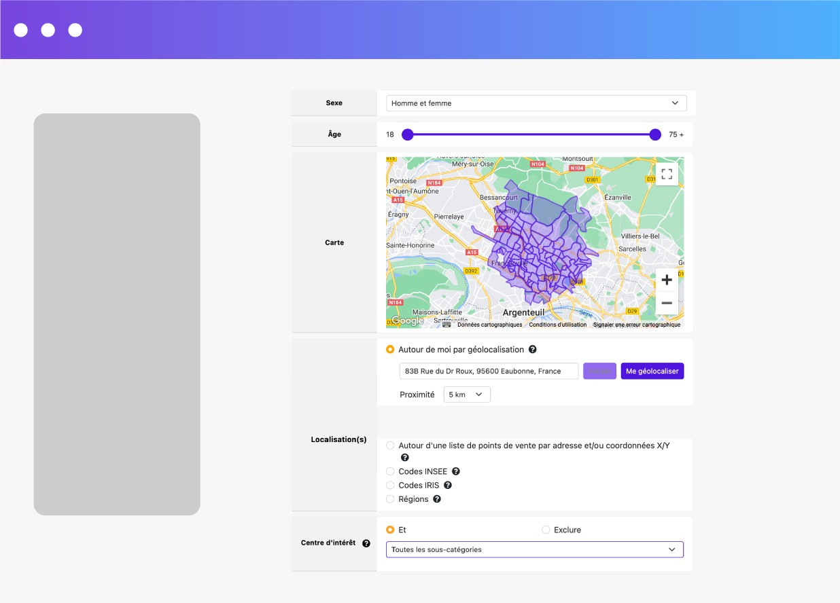Image resolution: width=840 pixels, height=603 pixels.
Task: Click Pierrelaye label on the map
Action: (449, 217)
